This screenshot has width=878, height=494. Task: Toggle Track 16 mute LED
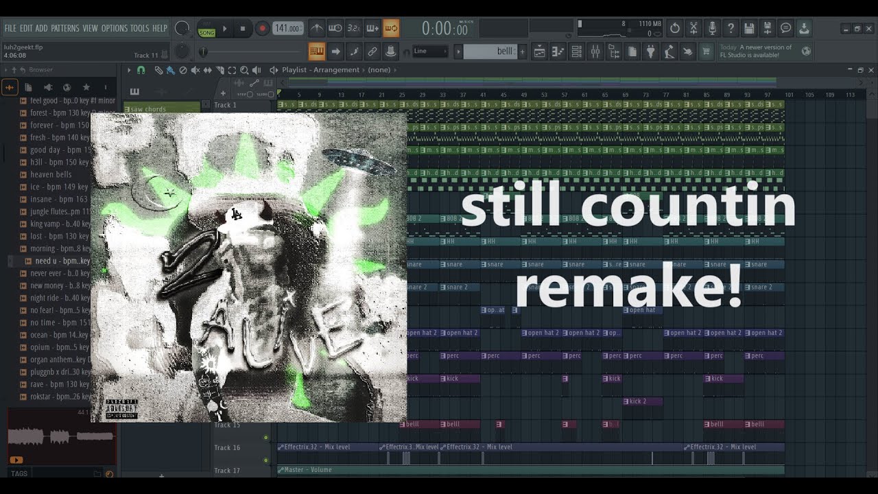[266, 460]
